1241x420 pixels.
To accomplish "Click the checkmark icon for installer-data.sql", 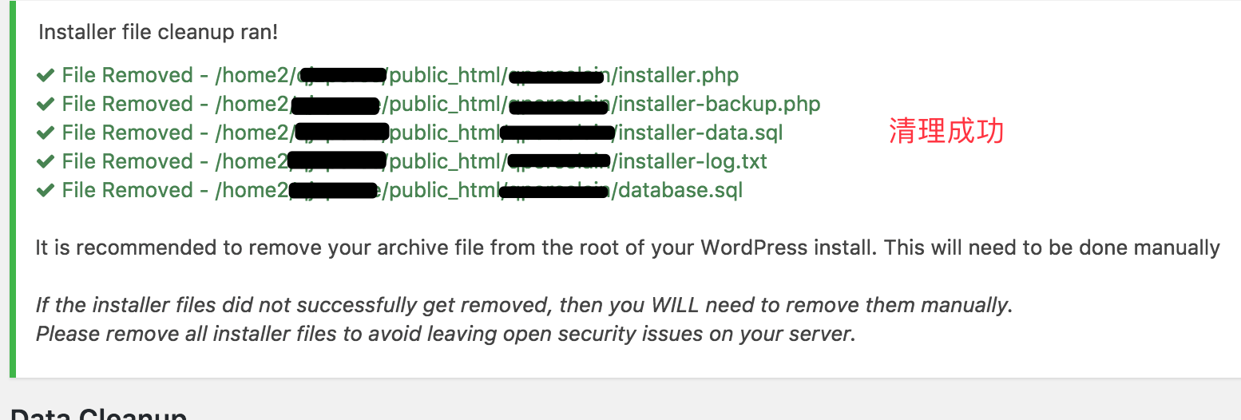I will [45, 133].
